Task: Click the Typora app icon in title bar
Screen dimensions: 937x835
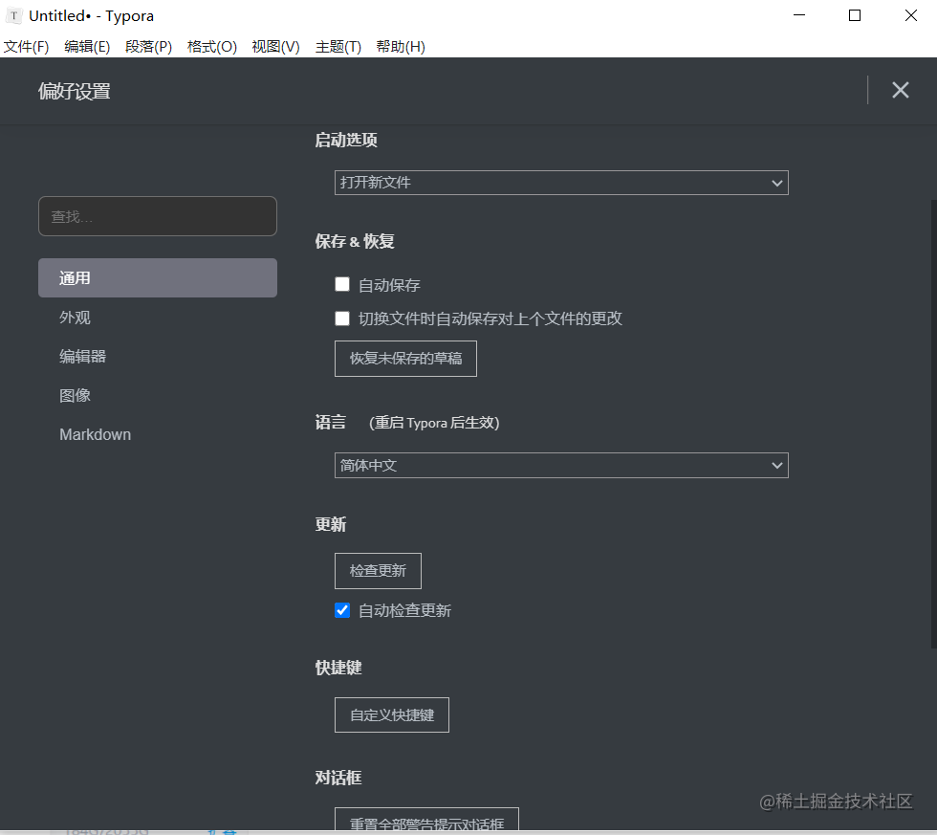Action: coord(13,16)
